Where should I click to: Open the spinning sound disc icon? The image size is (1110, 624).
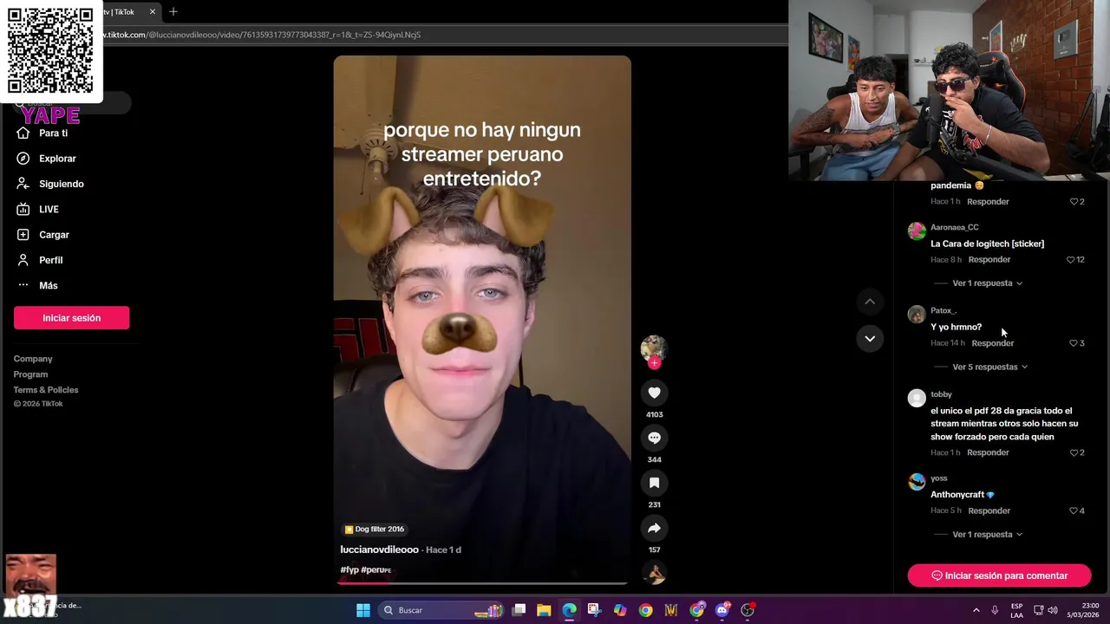coord(654,573)
